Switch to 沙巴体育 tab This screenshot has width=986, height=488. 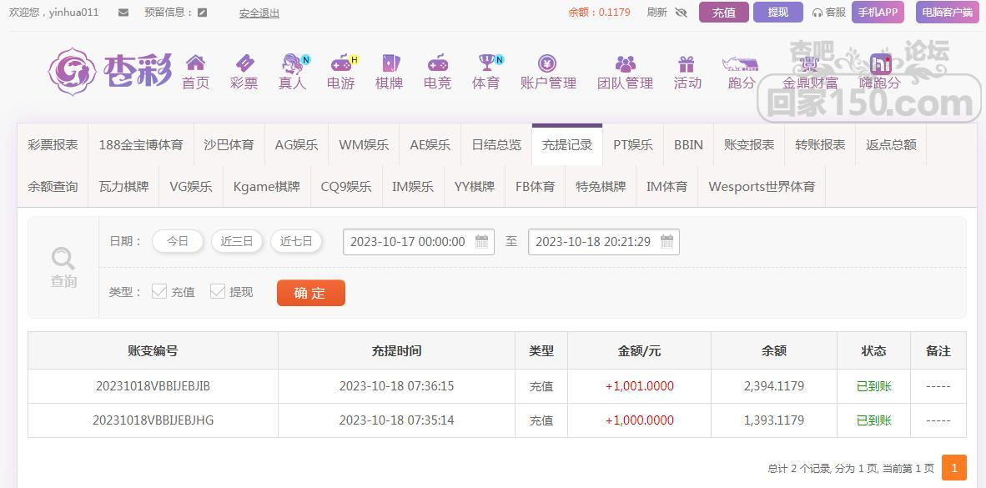coord(229,144)
